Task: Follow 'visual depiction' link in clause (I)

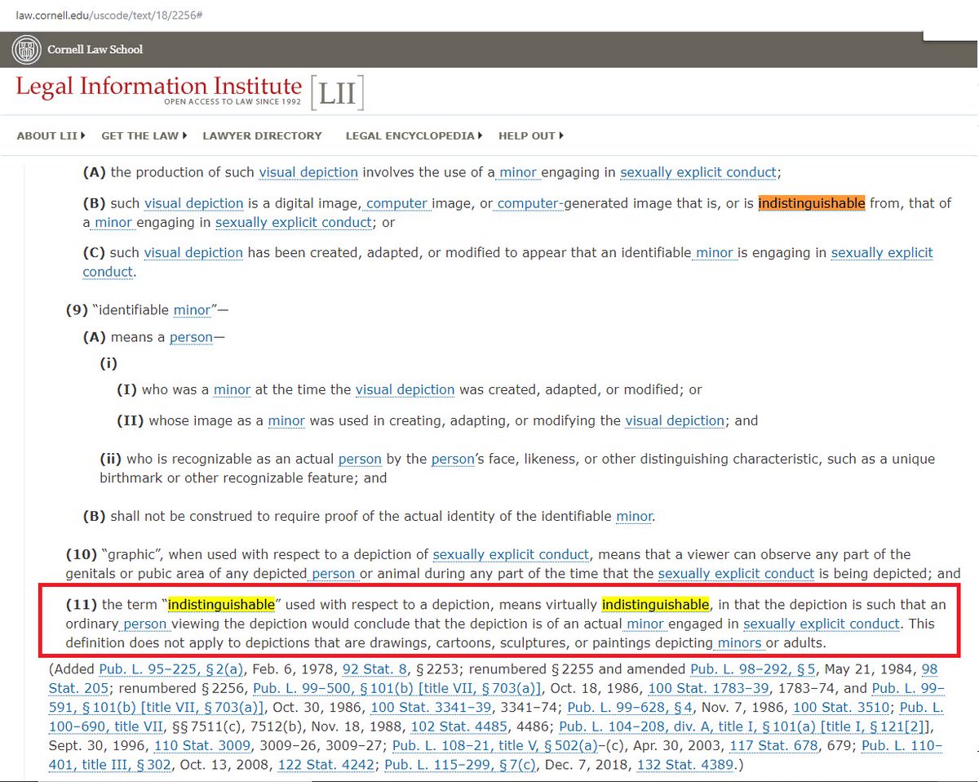Action: click(405, 390)
